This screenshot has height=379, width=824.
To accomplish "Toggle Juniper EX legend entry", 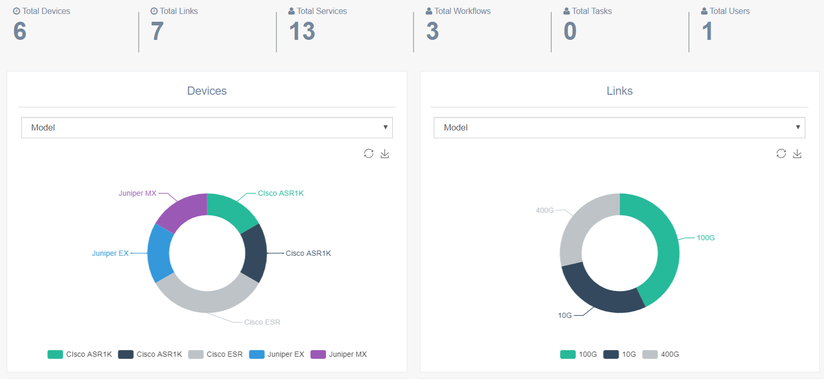I will pos(277,354).
